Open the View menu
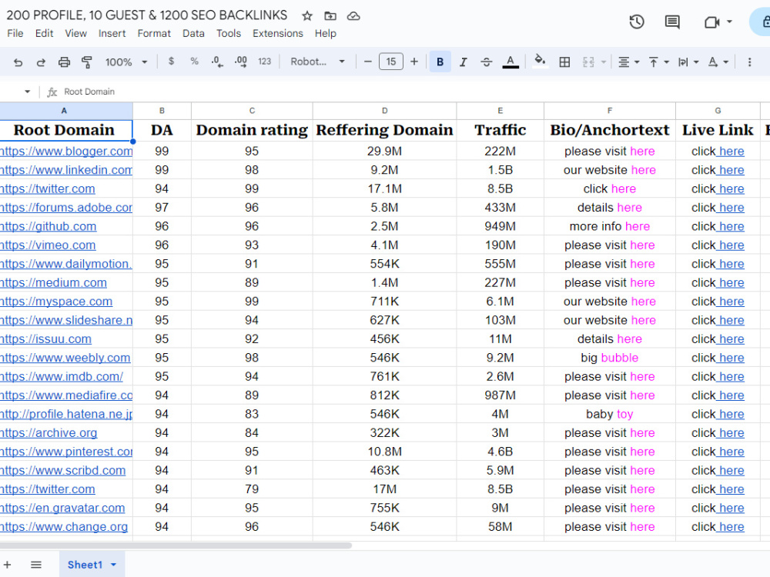770x577 pixels. [x=75, y=33]
